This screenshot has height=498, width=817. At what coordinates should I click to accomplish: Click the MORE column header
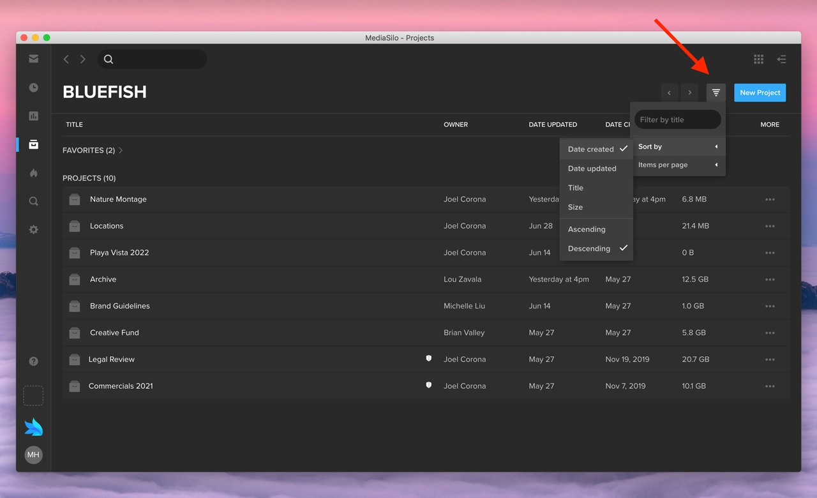(770, 124)
